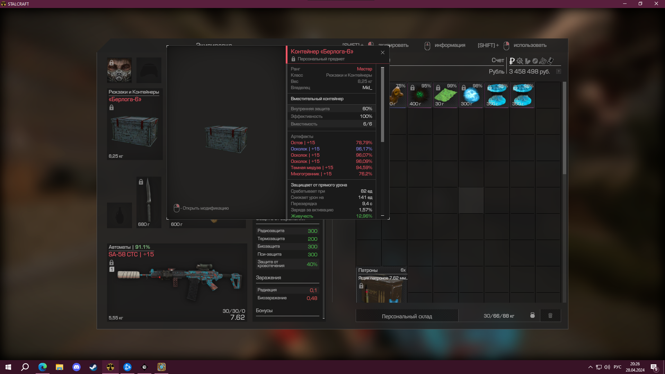Click the scroll-down dash under popup scrollbar
The width and height of the screenshot is (665, 374).
[x=382, y=216]
